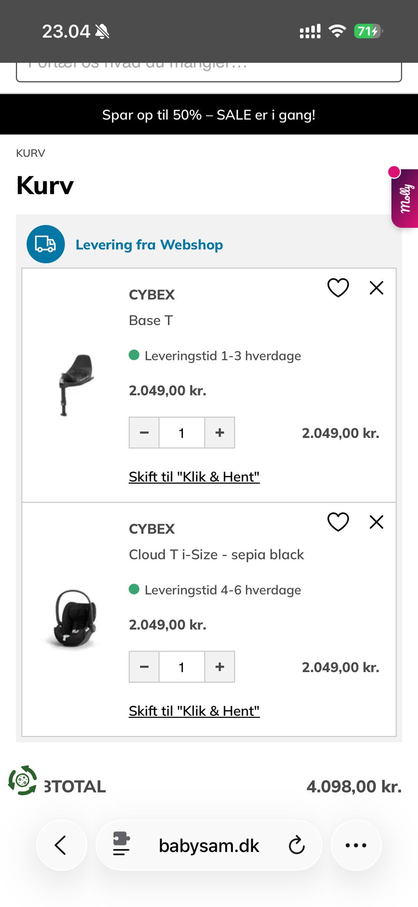Add Base T to wishlist heart
Screen dimensions: 418x907
click(338, 288)
